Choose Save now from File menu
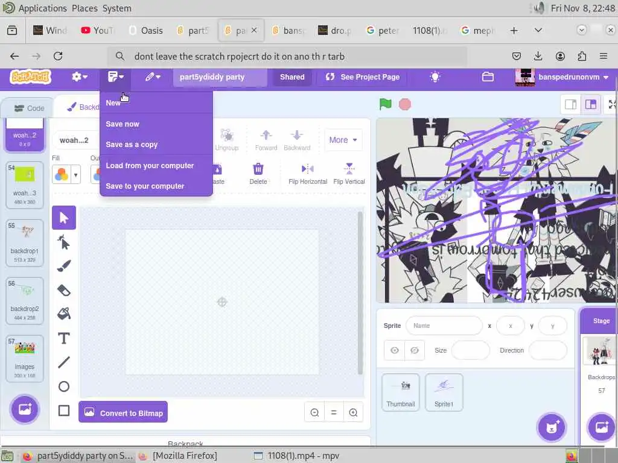This screenshot has height=463, width=618. point(156,124)
